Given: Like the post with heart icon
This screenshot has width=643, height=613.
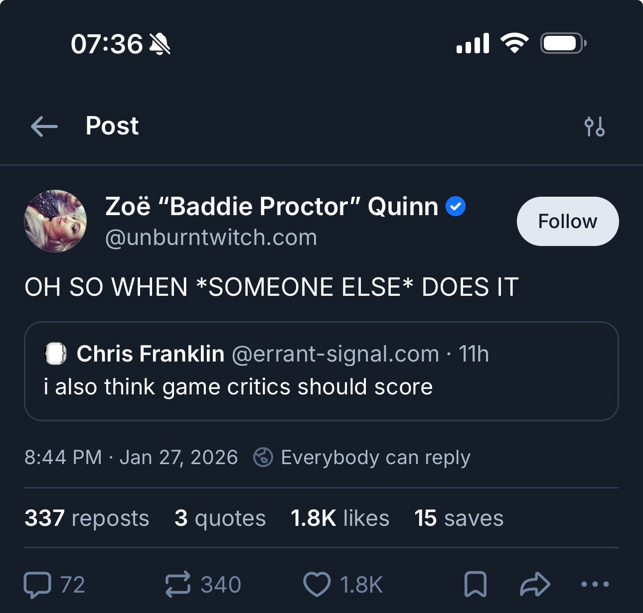Looking at the screenshot, I should click(x=317, y=584).
